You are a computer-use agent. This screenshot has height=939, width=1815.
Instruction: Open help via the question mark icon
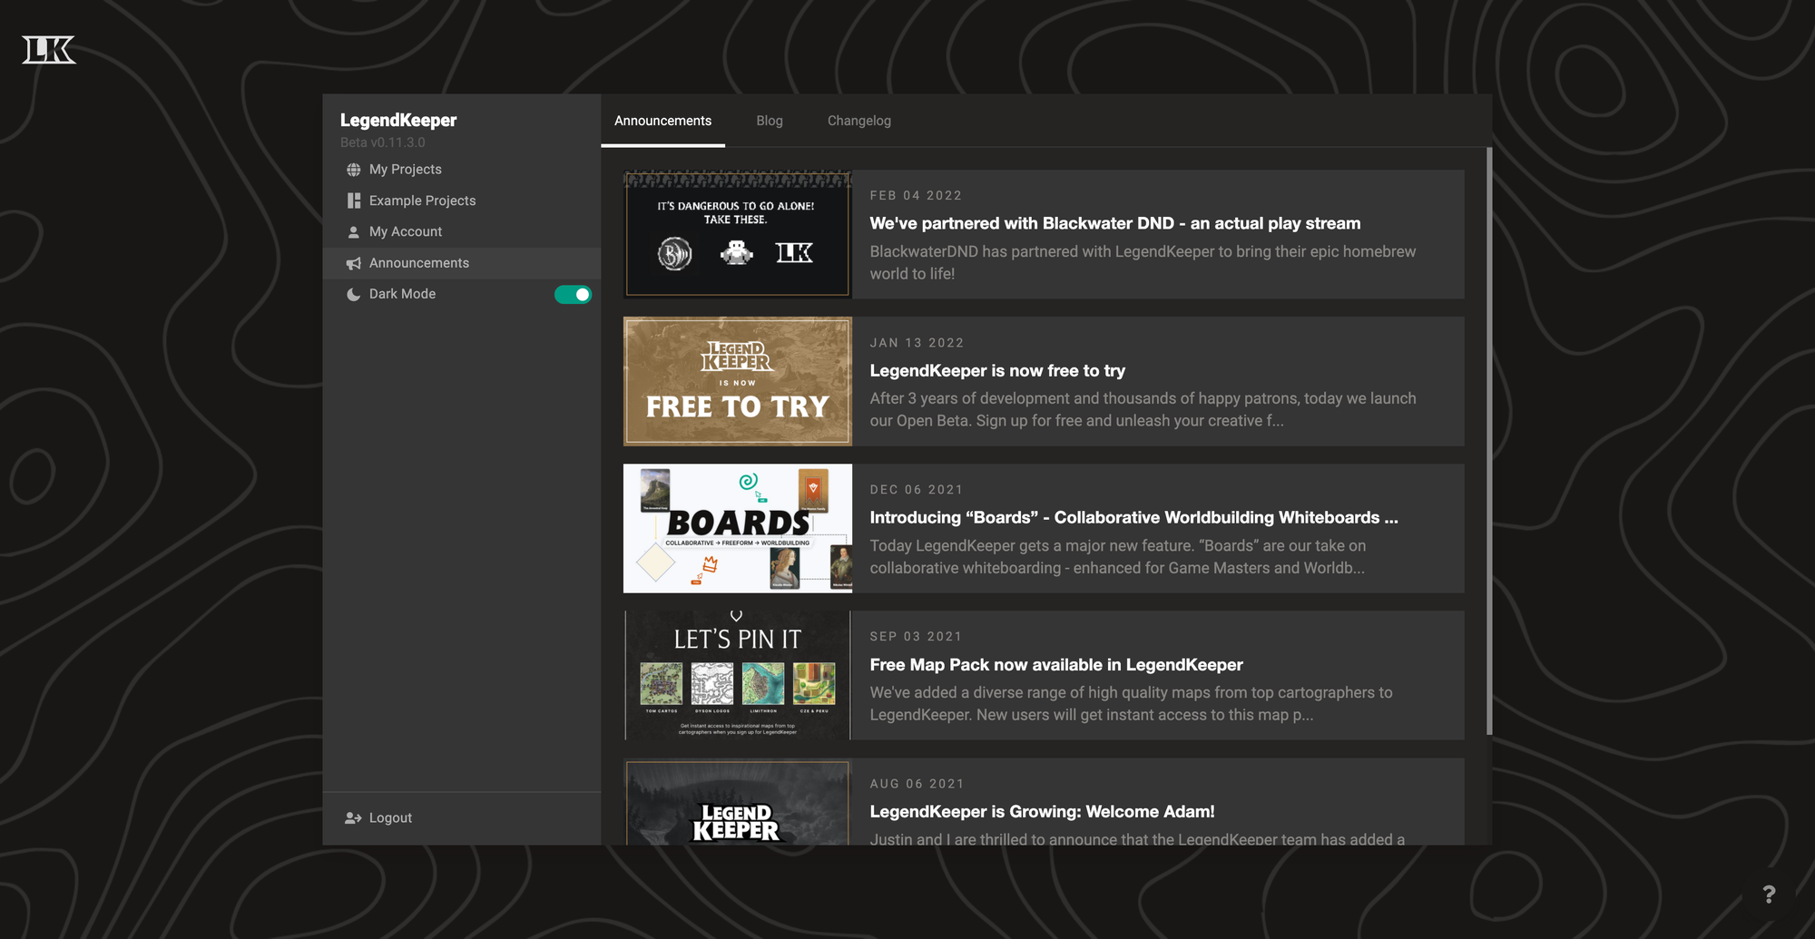click(x=1768, y=895)
